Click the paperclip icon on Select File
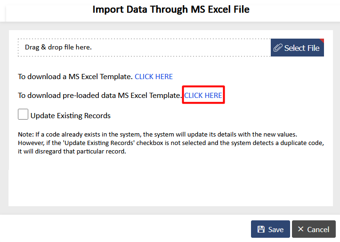 278,48
